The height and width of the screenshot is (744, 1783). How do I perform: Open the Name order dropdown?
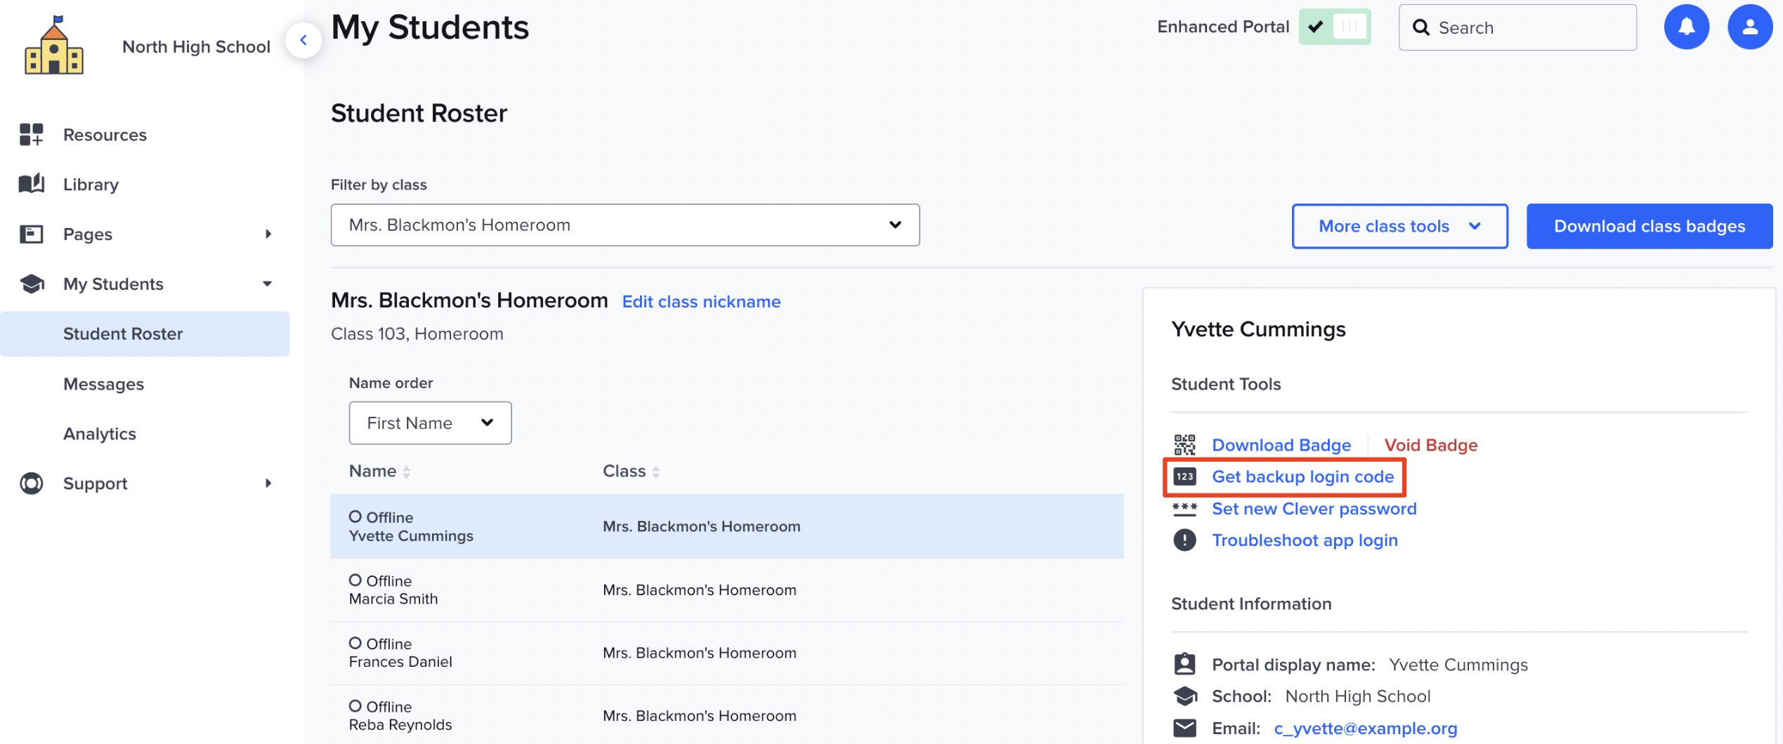click(x=430, y=423)
